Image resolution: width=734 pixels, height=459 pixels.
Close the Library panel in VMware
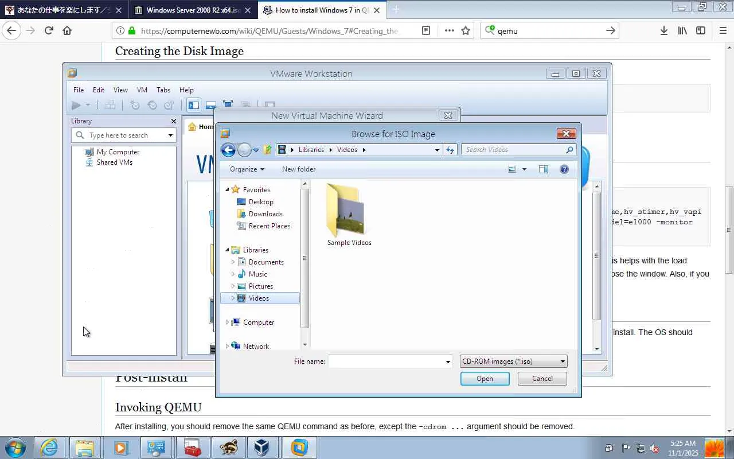[x=174, y=121]
